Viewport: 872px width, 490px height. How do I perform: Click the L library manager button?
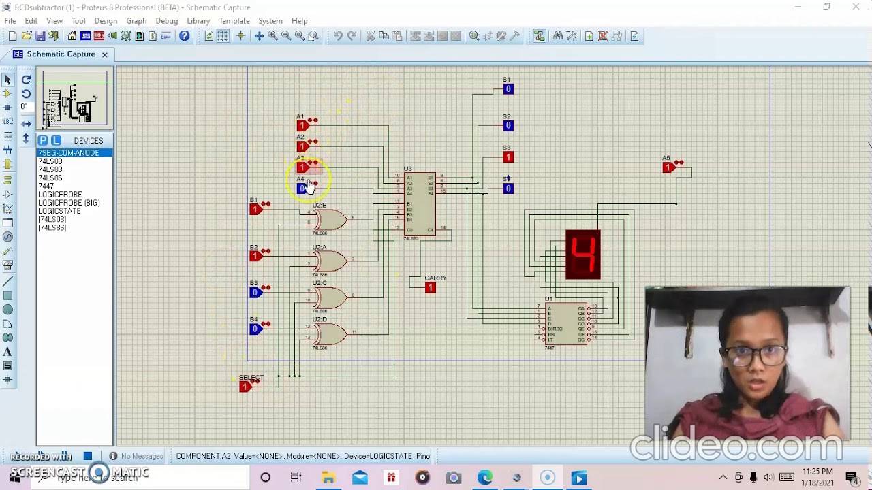pos(56,140)
